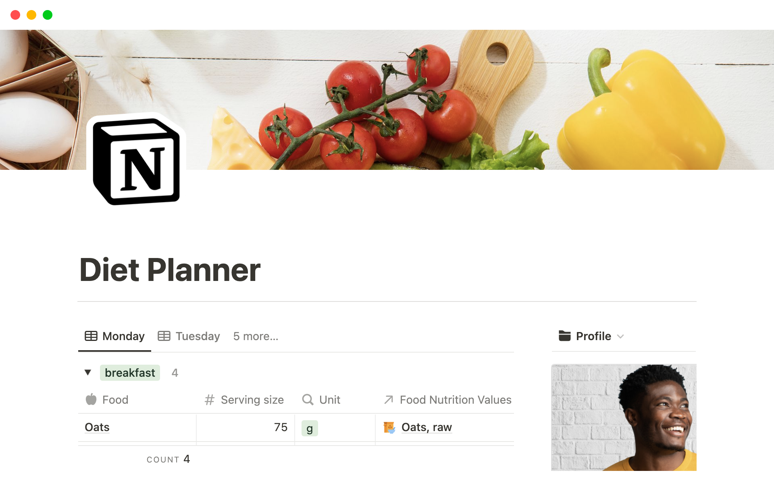Click the apple icon beside Food column
This screenshot has width=774, height=483.
[x=91, y=399]
